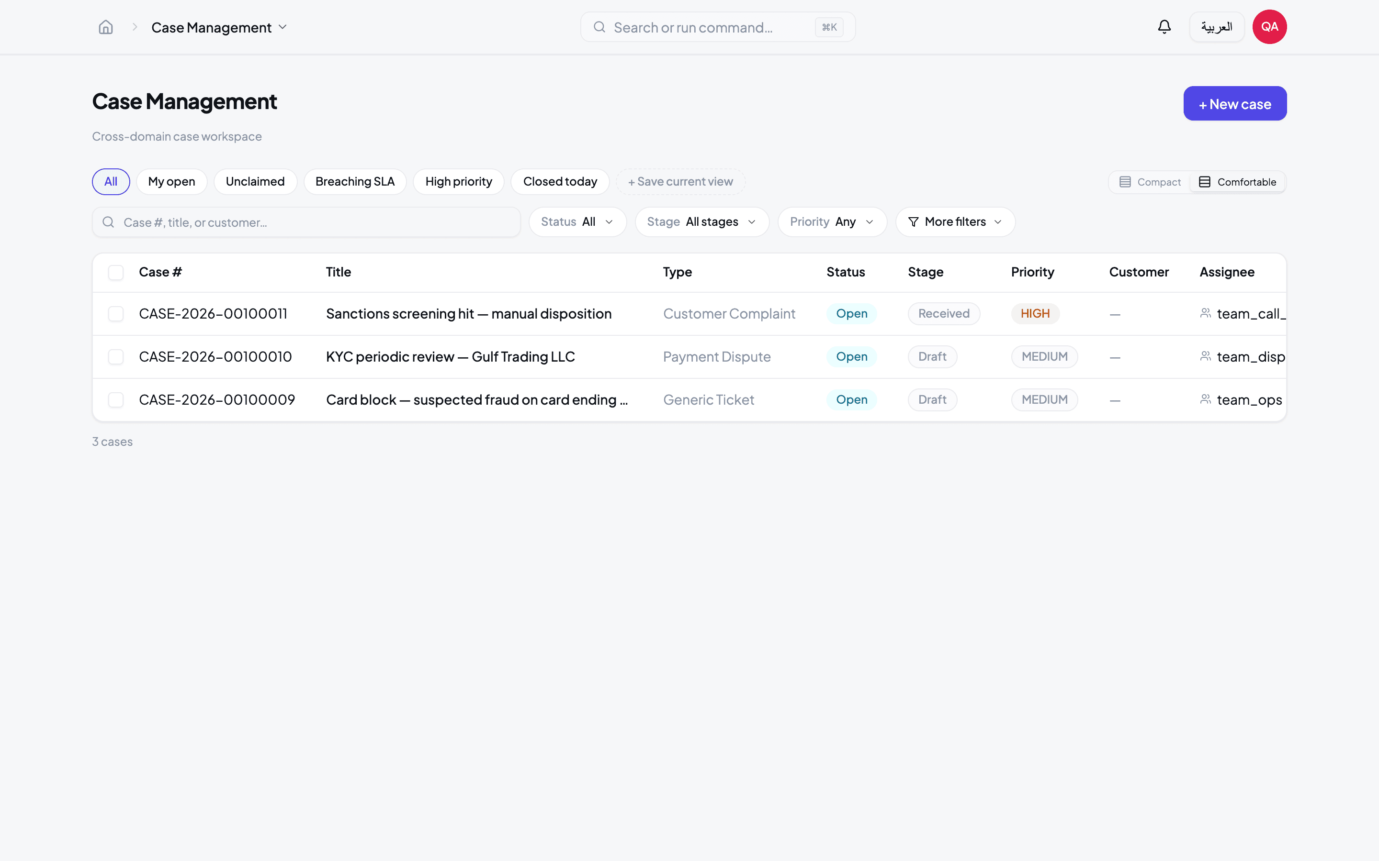Screen dimensions: 1379x861
Task: Select the Unclaimed view
Action: (x=255, y=182)
